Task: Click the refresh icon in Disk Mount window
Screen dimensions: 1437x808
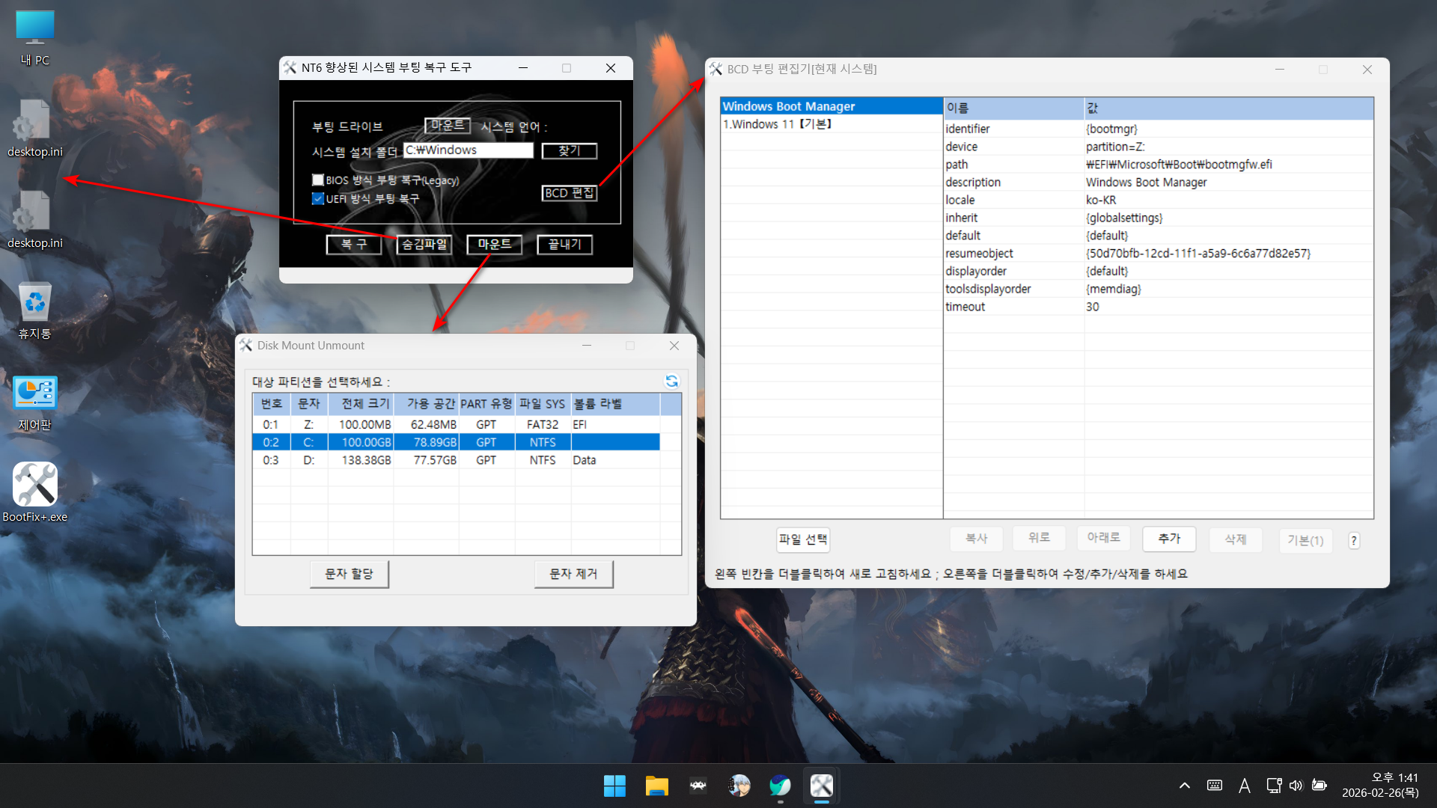Action: (x=671, y=382)
